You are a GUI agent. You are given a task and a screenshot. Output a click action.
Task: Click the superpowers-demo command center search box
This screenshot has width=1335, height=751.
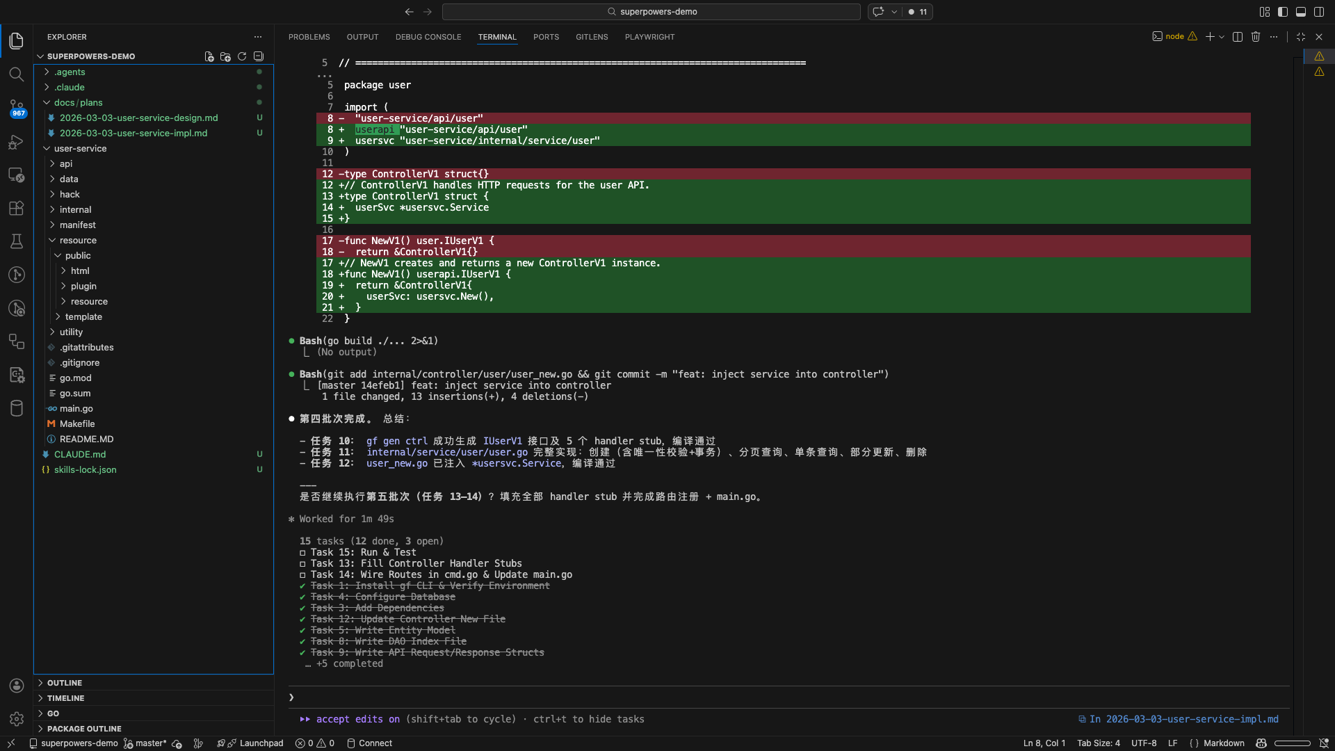(x=652, y=12)
